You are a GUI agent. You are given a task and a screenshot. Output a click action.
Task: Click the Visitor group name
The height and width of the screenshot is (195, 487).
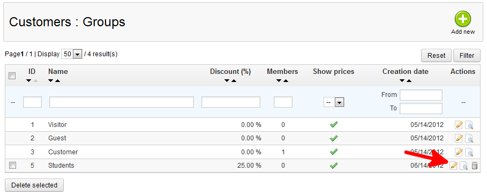[57, 125]
